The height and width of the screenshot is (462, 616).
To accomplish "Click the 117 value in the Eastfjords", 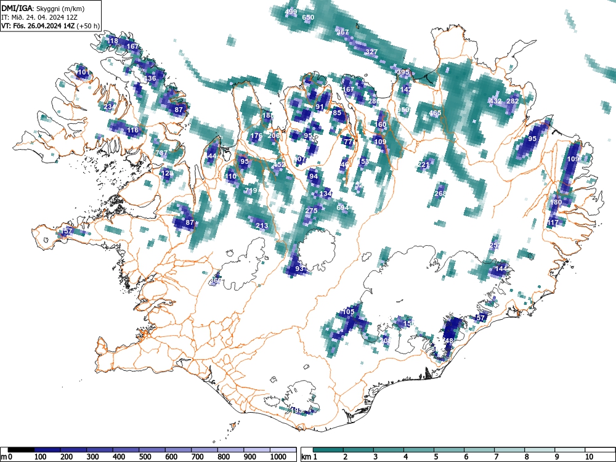I will [x=553, y=222].
